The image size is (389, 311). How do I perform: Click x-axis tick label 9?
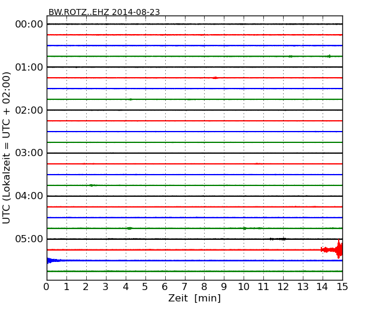point(224,287)
